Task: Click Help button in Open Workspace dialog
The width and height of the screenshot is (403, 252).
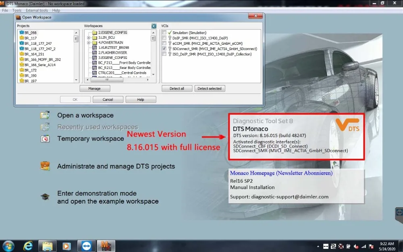Action: point(141,100)
